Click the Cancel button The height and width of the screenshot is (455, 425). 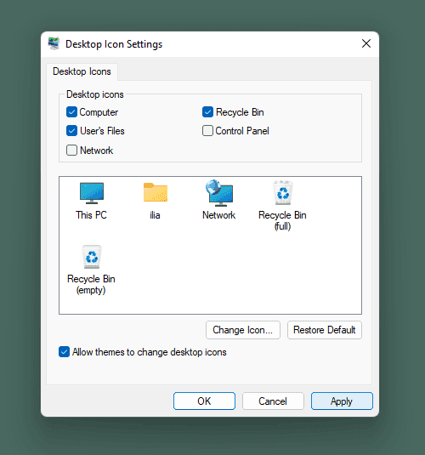click(273, 401)
